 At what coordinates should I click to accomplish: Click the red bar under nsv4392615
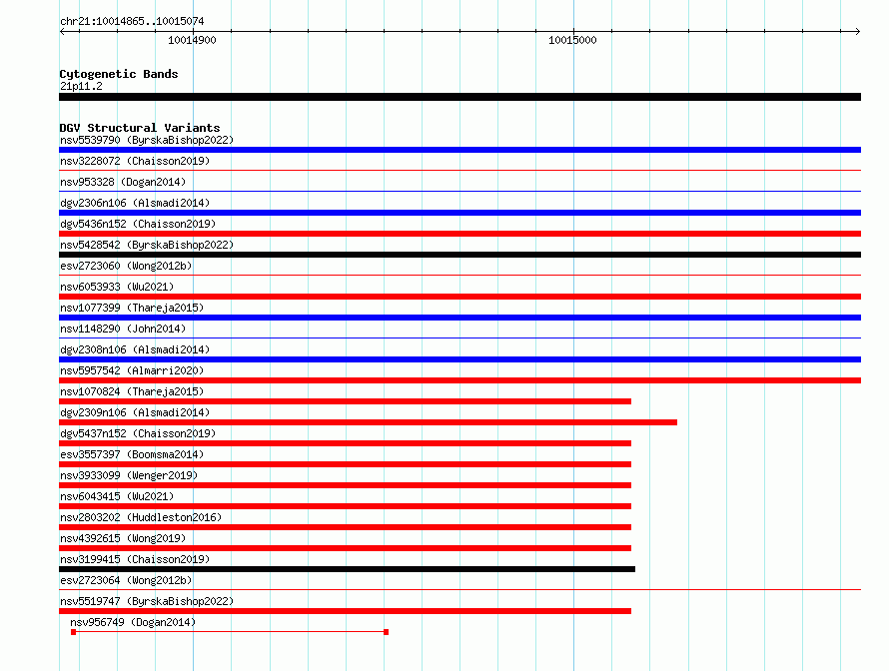pyautogui.click(x=346, y=548)
